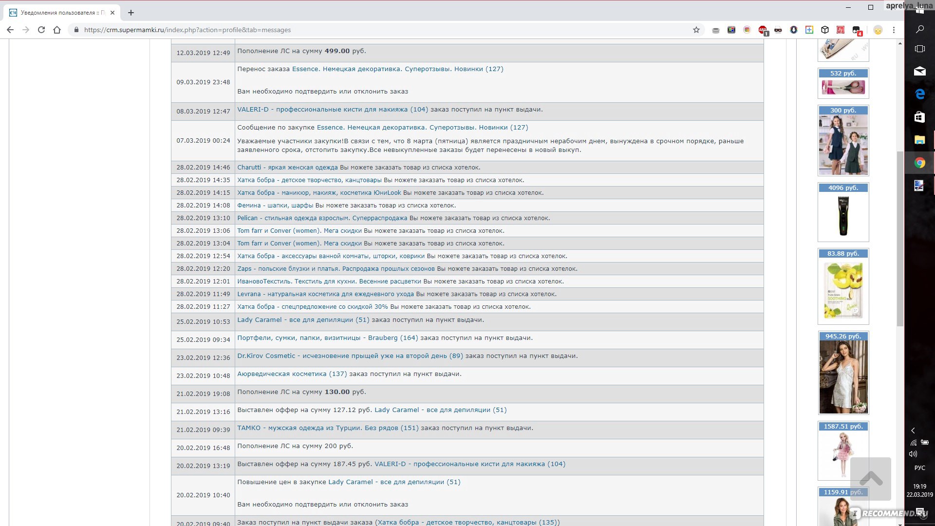Open a new browser tab
This screenshot has height=526, width=935.
point(131,13)
